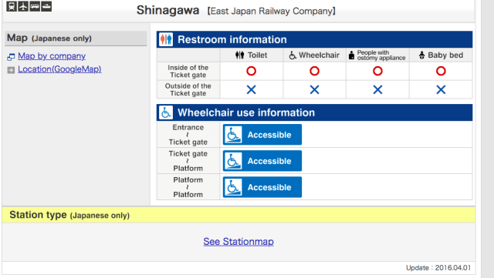Click the Ticket gate to Platform row label
Image resolution: width=494 pixels, height=278 pixels.
(188, 161)
